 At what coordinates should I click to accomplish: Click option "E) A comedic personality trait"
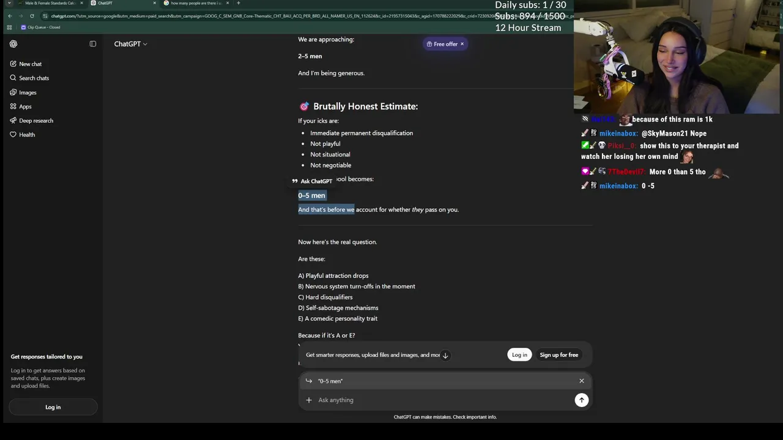pos(338,318)
